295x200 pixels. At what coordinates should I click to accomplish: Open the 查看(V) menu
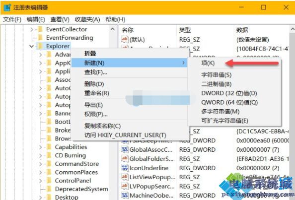[x=60, y=19]
